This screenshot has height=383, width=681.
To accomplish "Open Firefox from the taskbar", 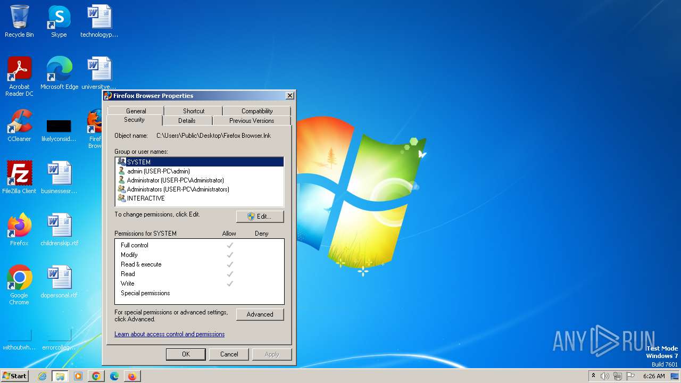I will (x=132, y=376).
